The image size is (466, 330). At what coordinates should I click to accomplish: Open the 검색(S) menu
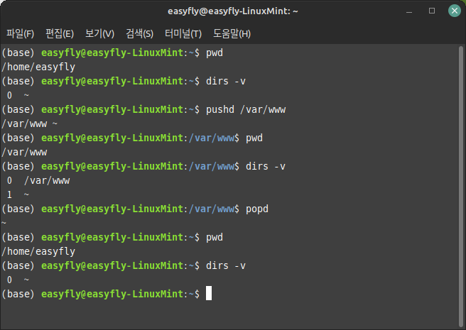[139, 33]
